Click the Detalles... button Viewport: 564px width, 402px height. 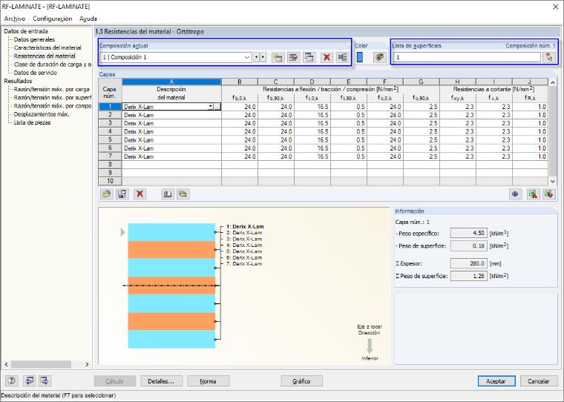[x=161, y=381]
